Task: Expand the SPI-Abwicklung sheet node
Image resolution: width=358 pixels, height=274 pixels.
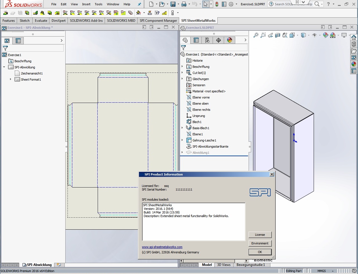Action: click(x=4, y=67)
